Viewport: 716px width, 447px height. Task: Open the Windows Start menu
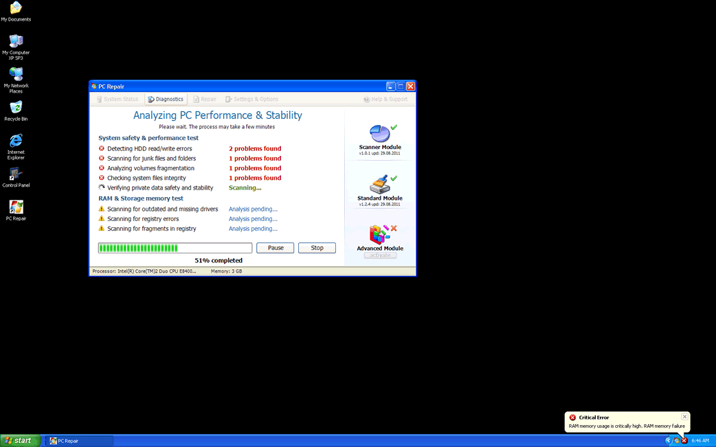tap(19, 441)
